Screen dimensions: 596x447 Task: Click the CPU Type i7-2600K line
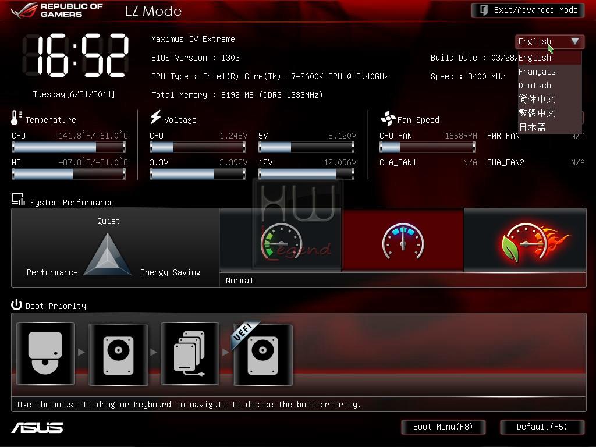tap(270, 76)
